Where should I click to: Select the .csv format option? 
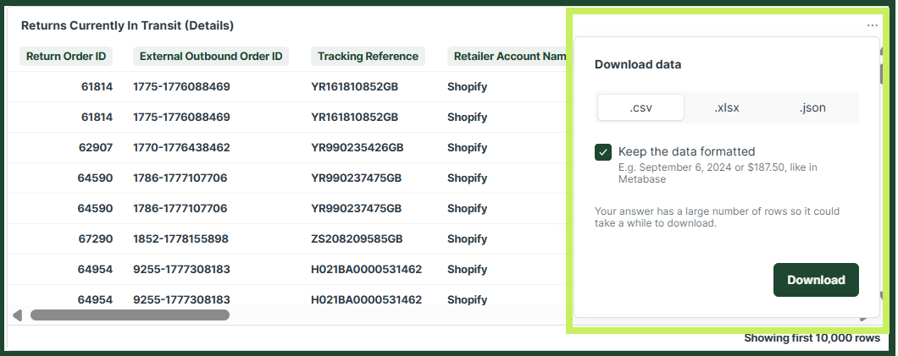coord(640,107)
